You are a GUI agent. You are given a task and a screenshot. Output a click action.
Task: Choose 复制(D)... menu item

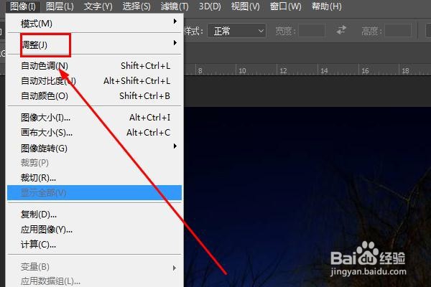coord(94,215)
